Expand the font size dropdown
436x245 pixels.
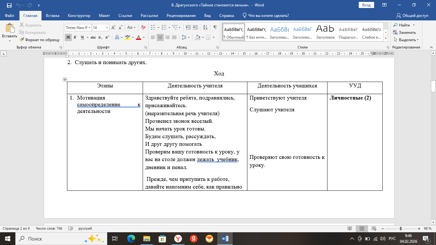point(107,28)
